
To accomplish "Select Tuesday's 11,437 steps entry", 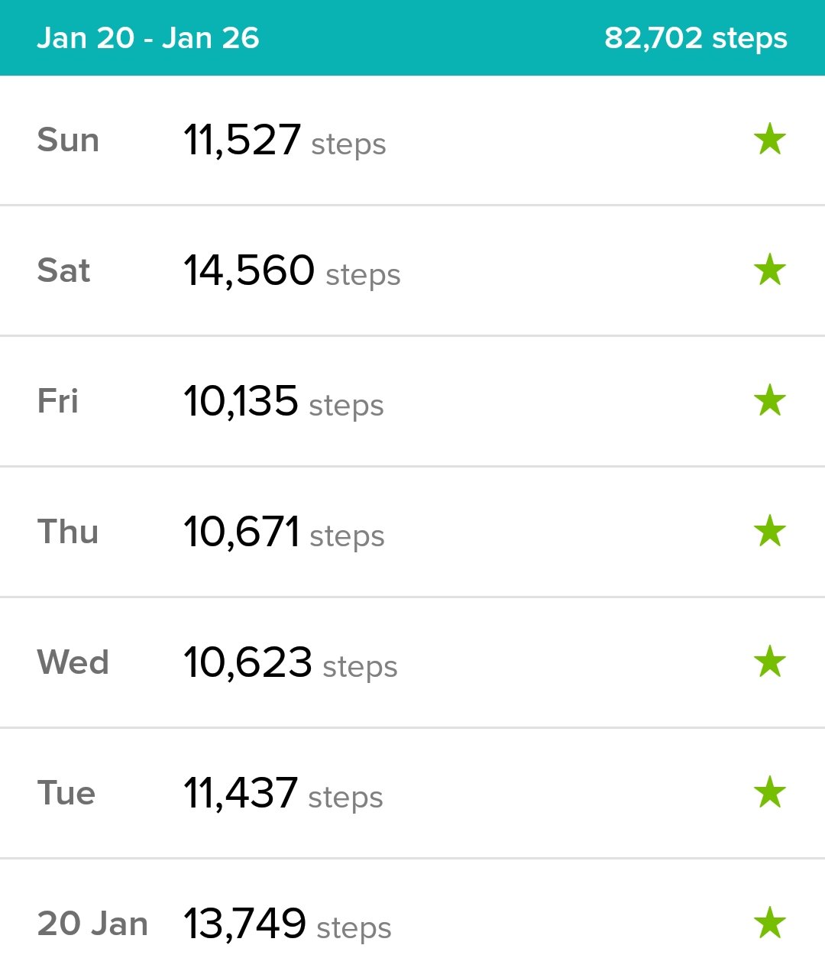I will click(283, 794).
